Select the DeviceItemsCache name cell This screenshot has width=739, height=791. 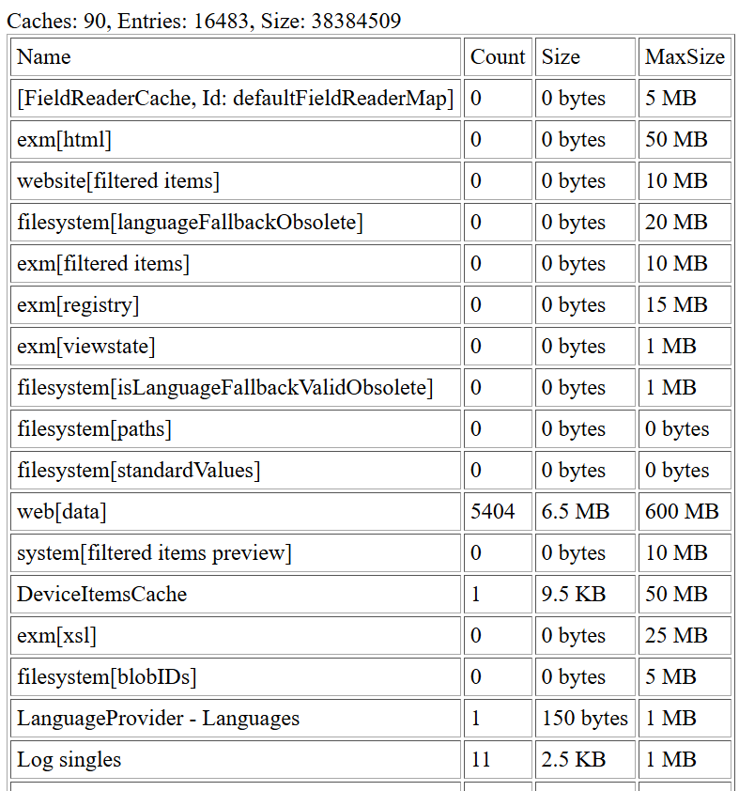tap(236, 595)
